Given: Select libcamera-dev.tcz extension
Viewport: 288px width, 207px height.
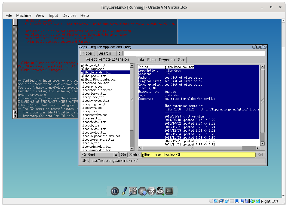Looking at the screenshot, I should tap(105, 83).
